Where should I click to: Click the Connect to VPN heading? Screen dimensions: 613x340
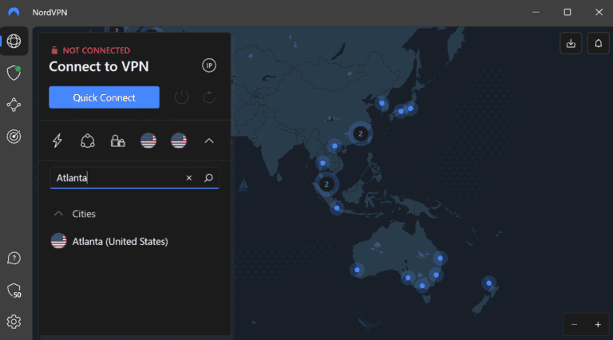coord(99,66)
